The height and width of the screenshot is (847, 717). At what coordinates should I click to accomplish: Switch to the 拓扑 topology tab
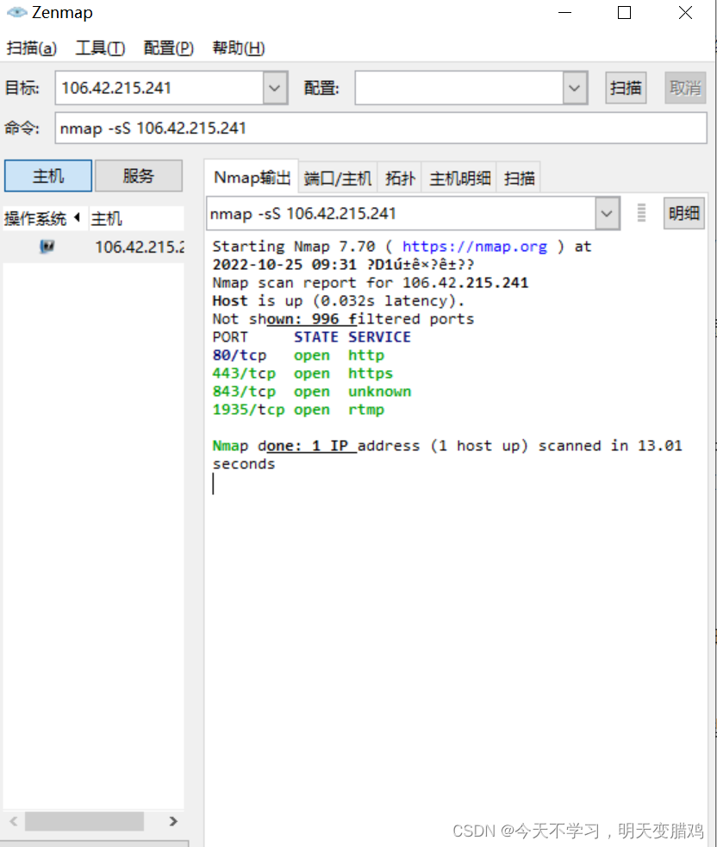(x=400, y=178)
